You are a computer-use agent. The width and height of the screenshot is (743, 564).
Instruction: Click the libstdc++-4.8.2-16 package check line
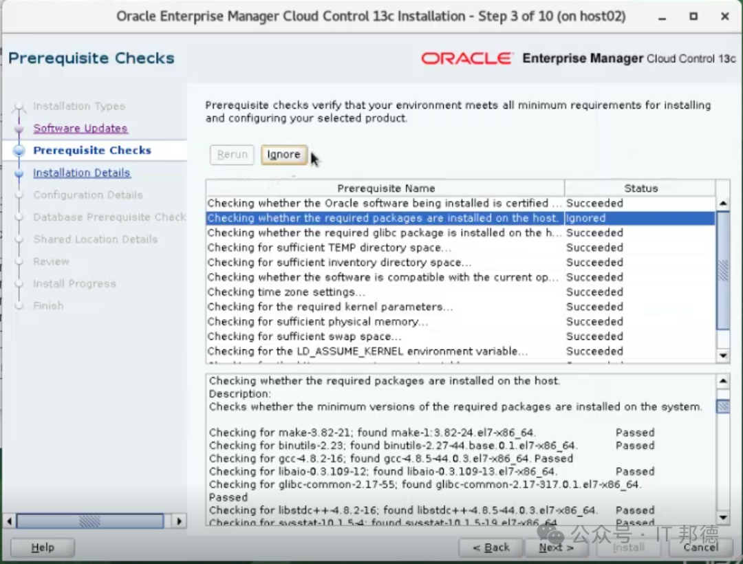point(431,510)
